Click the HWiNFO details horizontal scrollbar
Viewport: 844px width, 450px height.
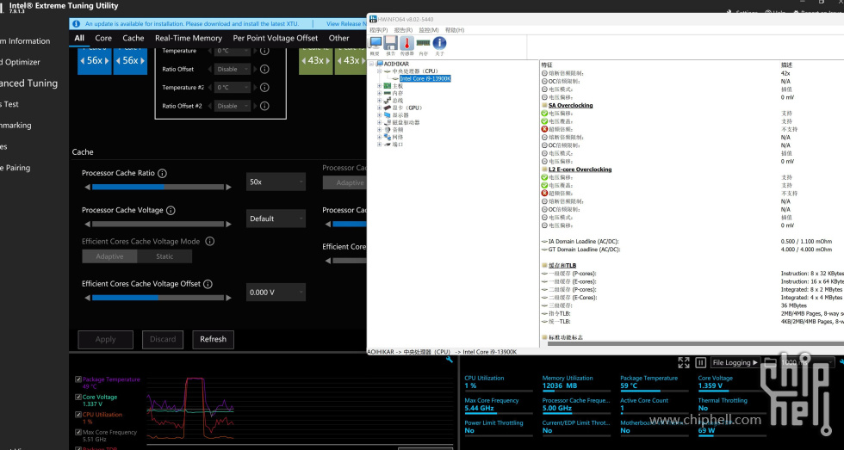point(694,343)
